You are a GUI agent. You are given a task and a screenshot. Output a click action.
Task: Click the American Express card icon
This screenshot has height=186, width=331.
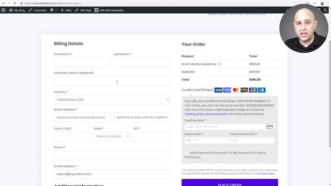(x=227, y=90)
